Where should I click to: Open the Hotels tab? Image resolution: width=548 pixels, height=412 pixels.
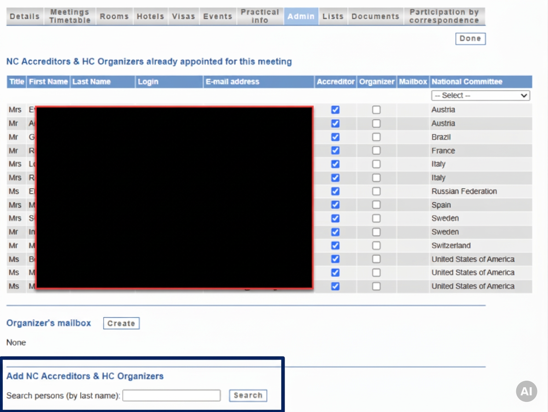pos(151,17)
